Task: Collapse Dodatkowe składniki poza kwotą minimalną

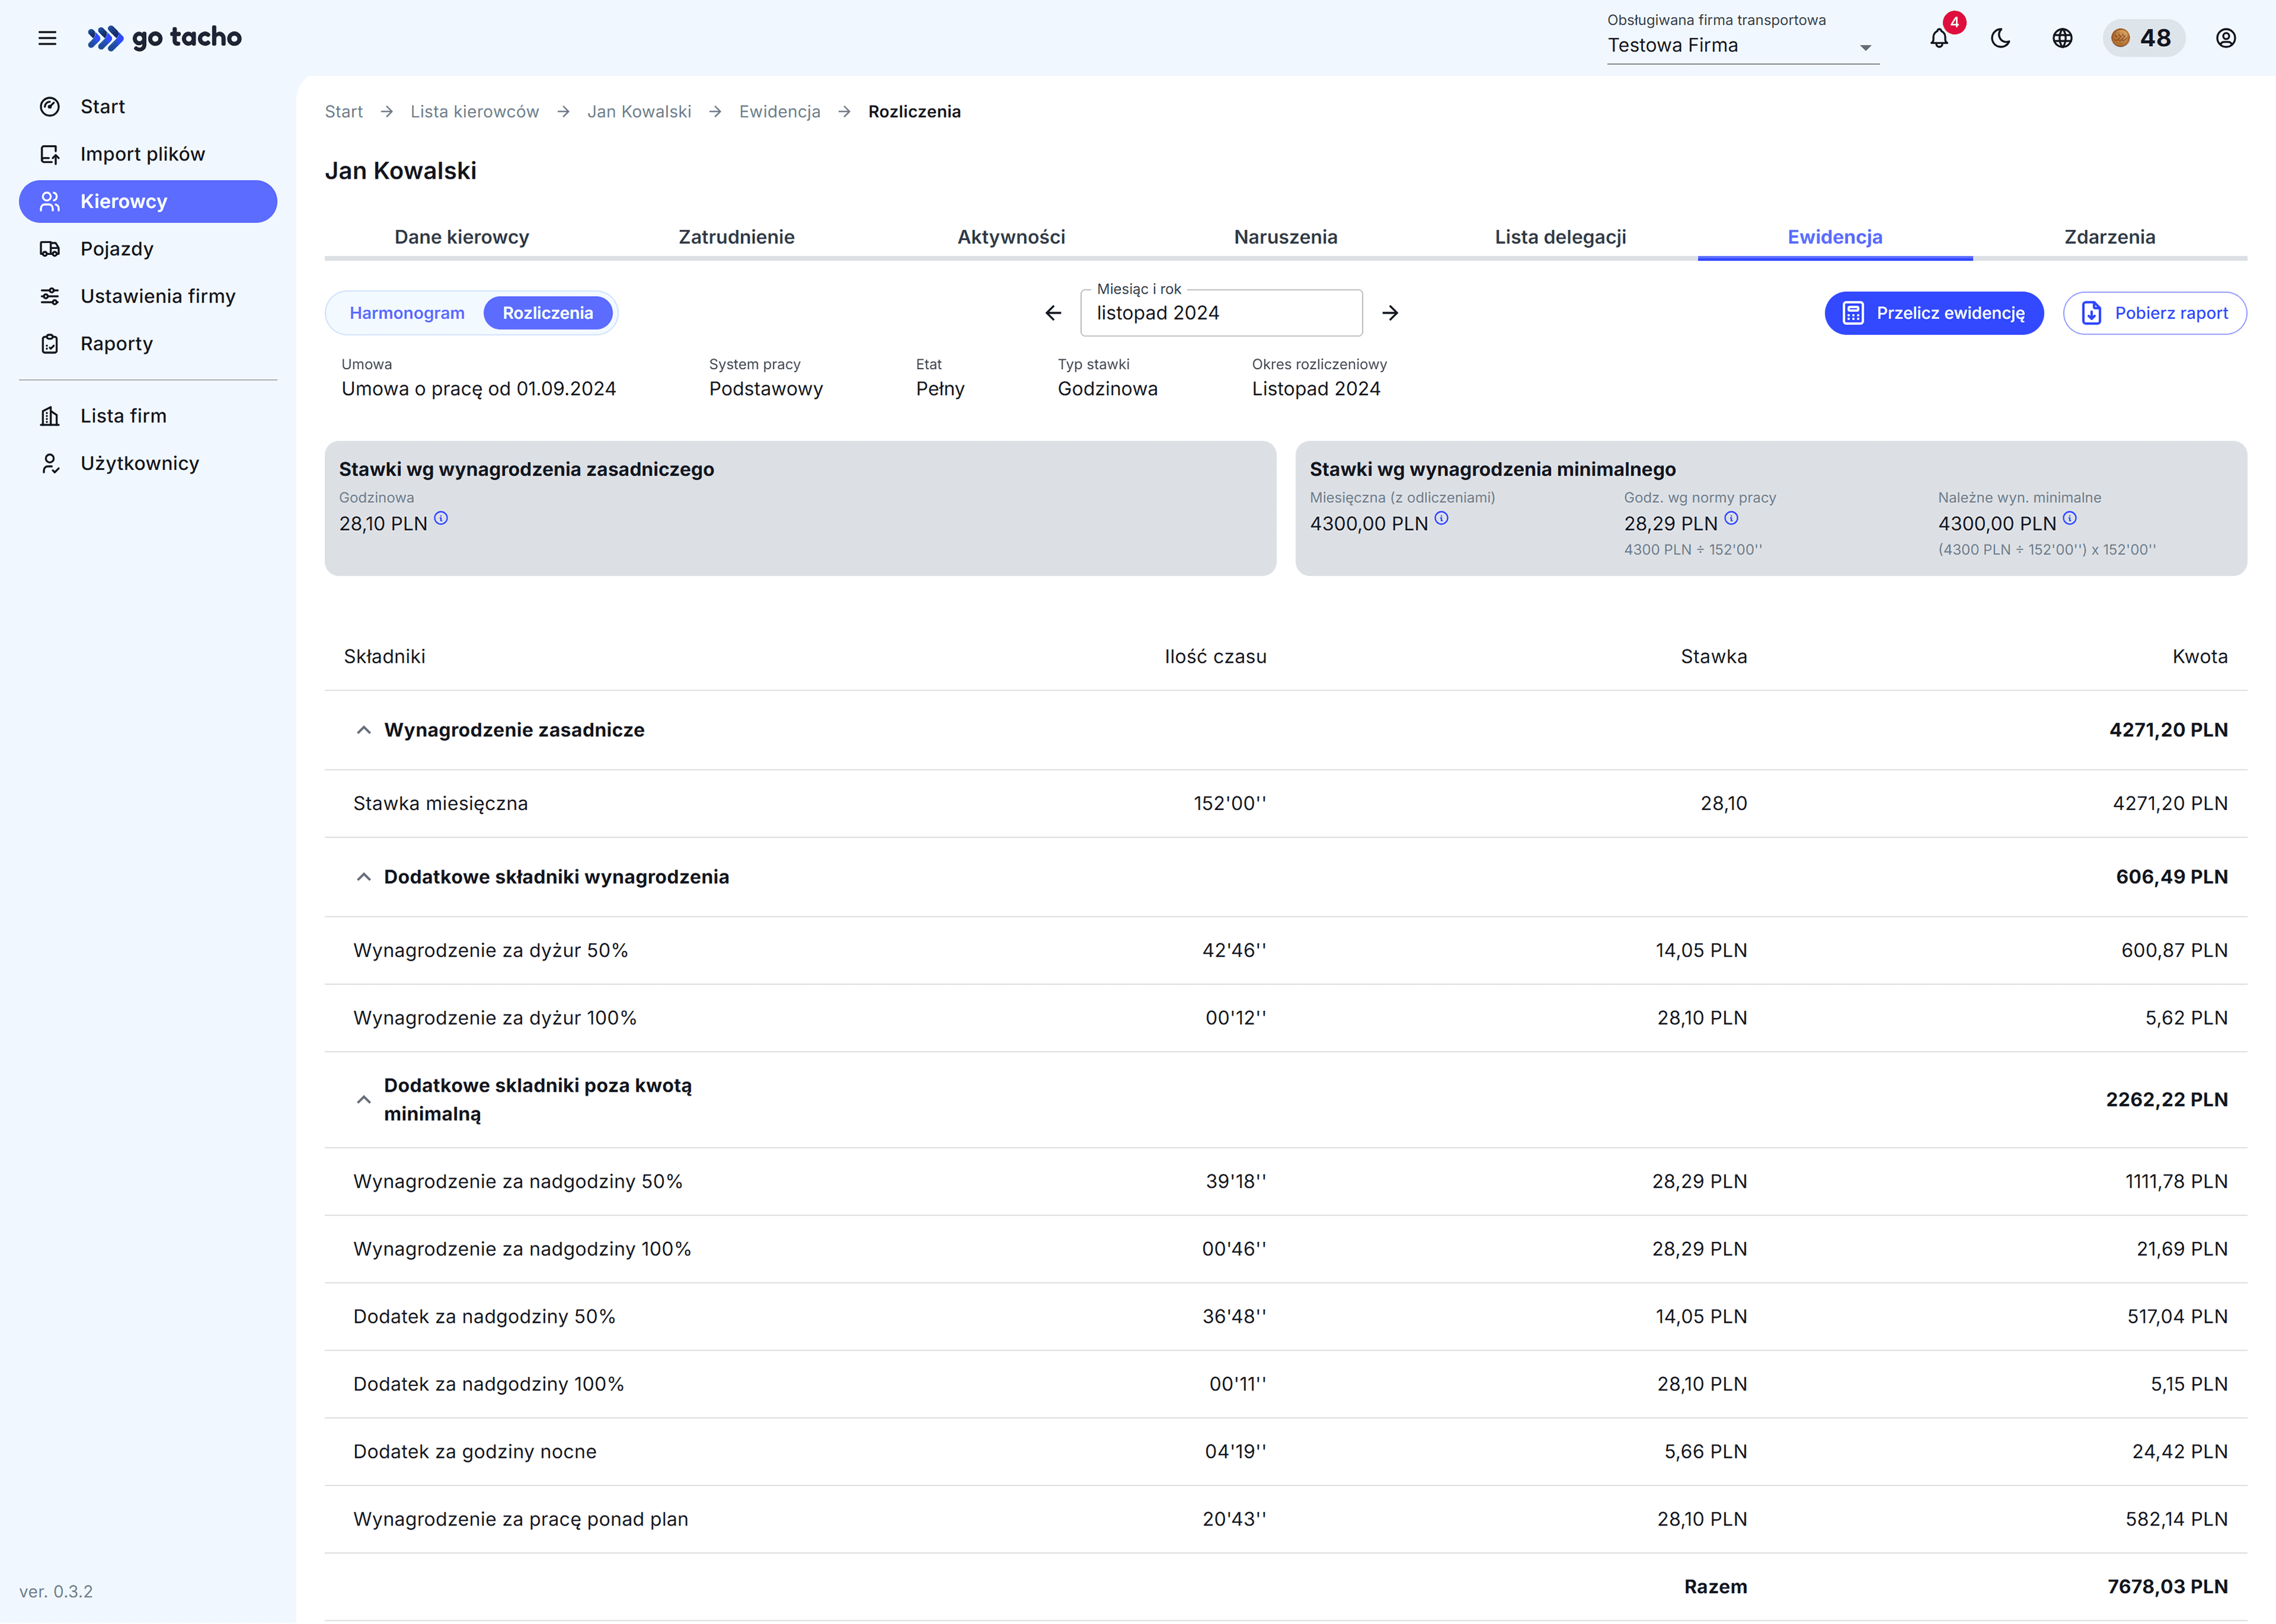Action: click(x=364, y=1100)
